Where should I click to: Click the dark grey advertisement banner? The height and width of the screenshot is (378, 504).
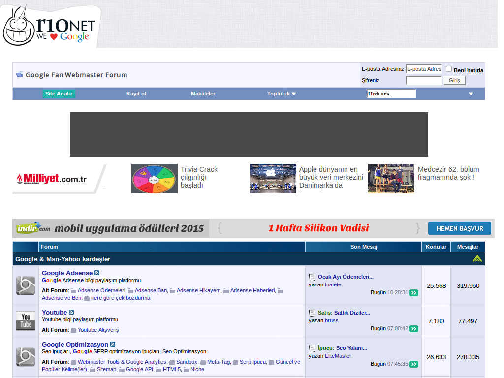tap(249, 134)
